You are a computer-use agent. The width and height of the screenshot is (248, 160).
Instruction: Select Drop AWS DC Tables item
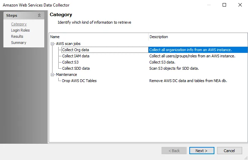79,81
